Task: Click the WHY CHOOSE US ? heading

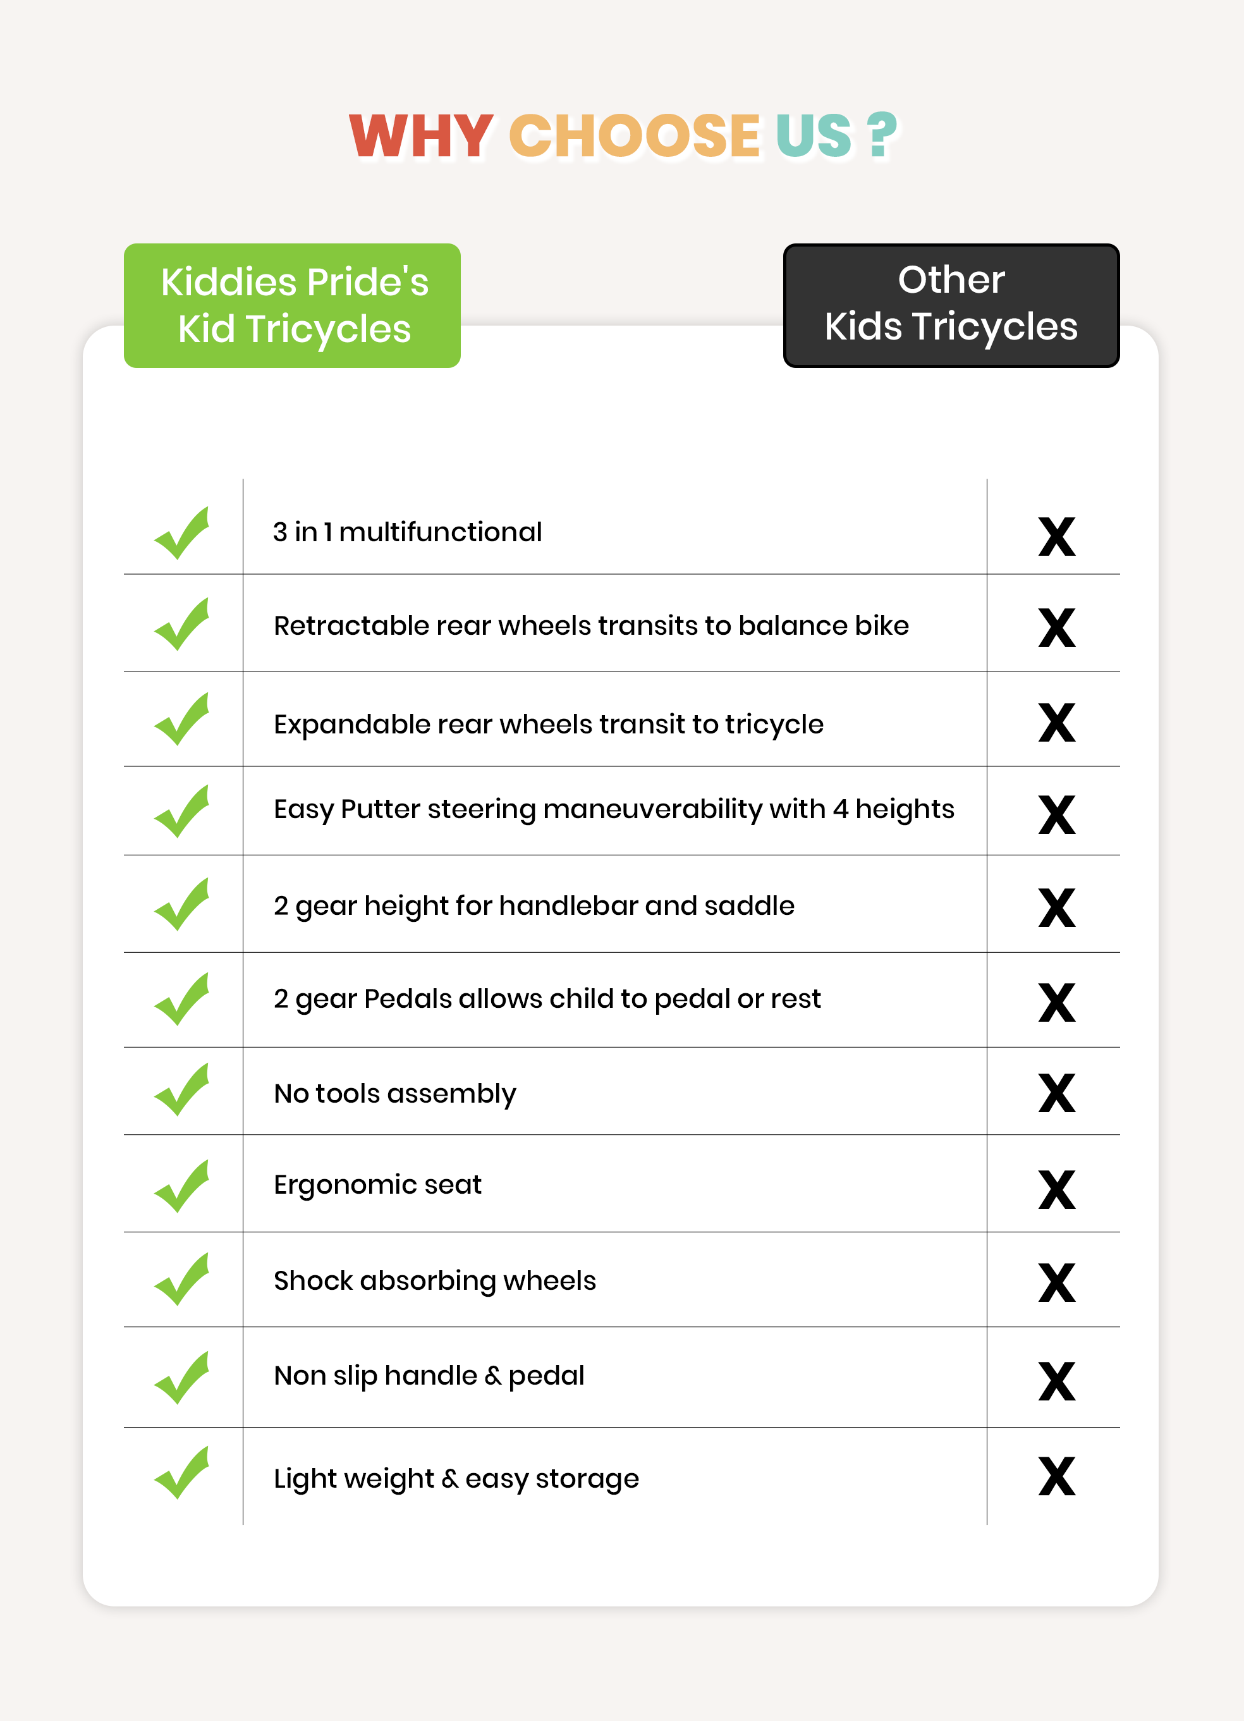Action: point(622,137)
